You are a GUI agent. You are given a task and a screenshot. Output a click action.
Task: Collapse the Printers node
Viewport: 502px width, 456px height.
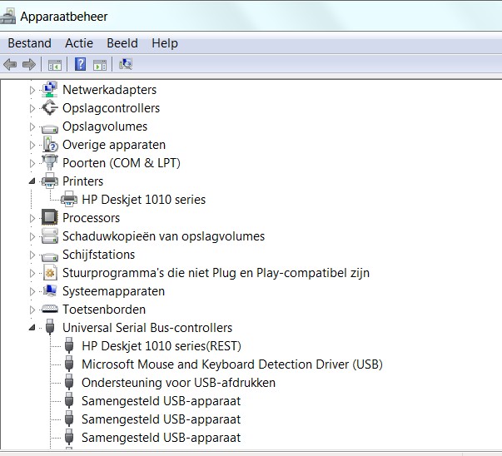point(32,181)
